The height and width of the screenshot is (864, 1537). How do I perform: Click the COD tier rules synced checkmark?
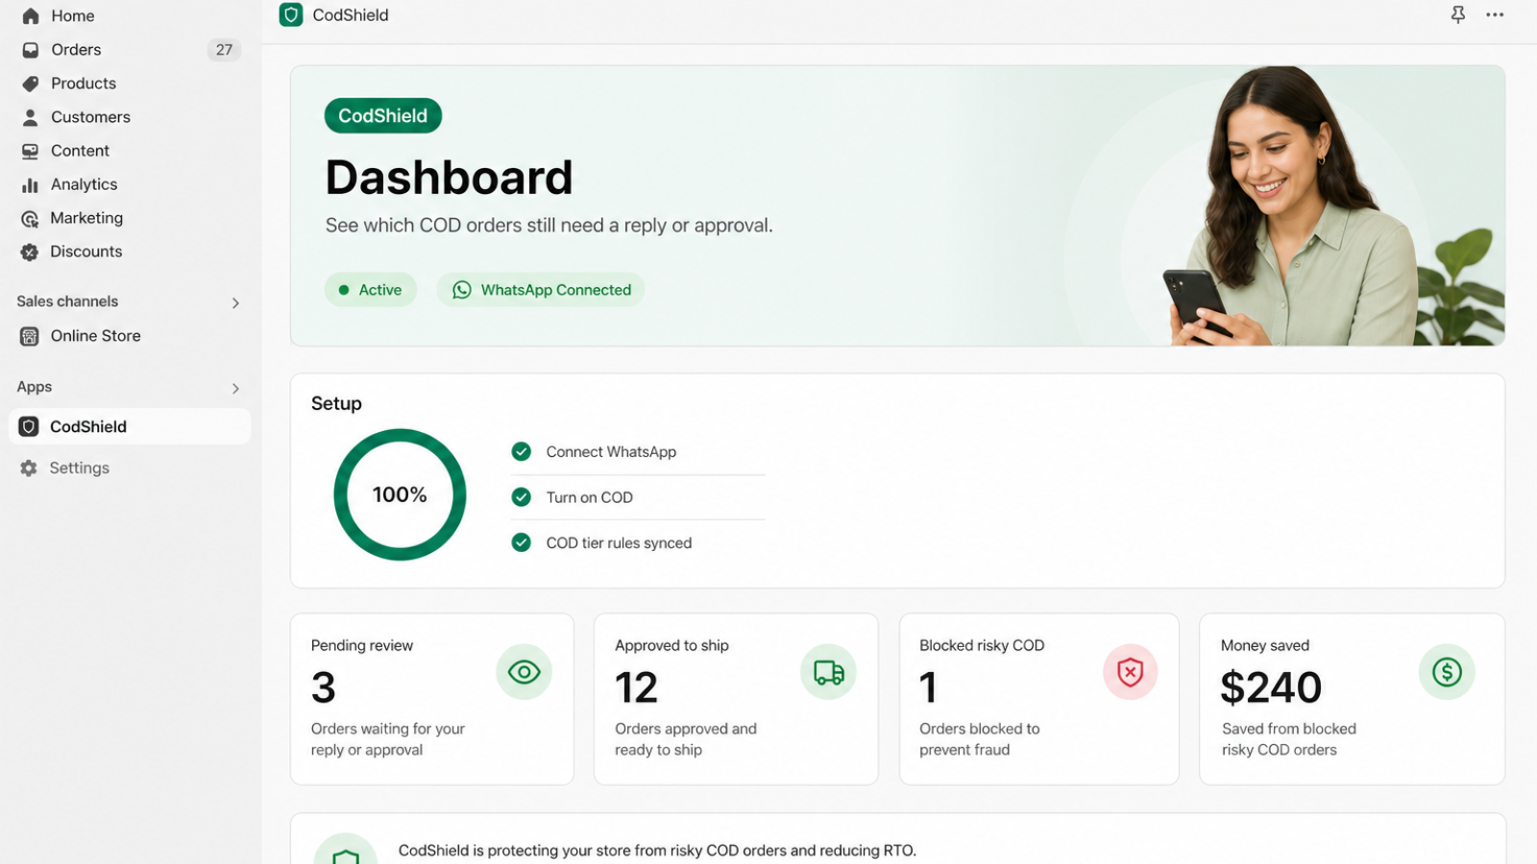click(x=522, y=542)
